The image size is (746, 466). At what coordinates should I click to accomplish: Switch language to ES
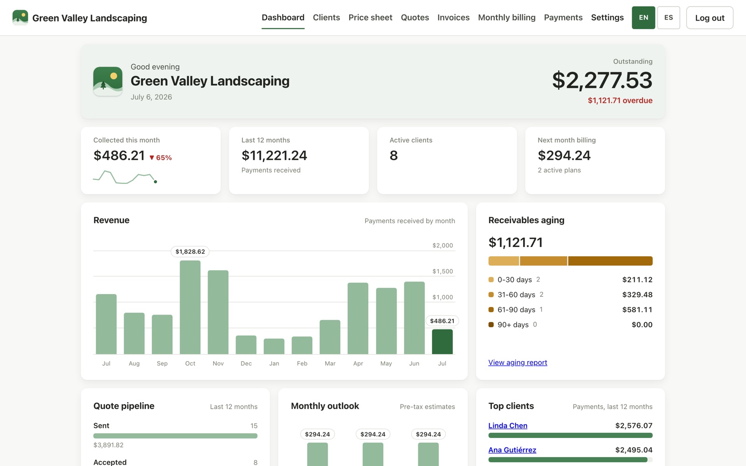click(669, 18)
